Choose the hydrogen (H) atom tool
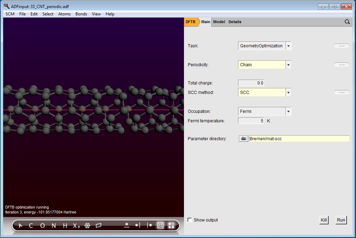 [65, 225]
